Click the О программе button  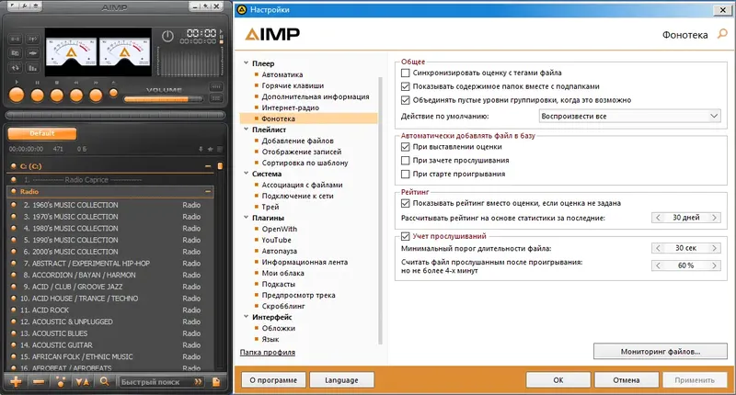pos(273,380)
